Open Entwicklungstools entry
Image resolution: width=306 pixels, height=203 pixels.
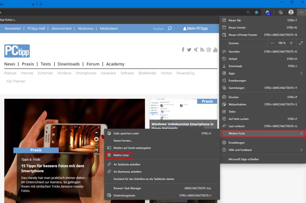(x=162, y=195)
